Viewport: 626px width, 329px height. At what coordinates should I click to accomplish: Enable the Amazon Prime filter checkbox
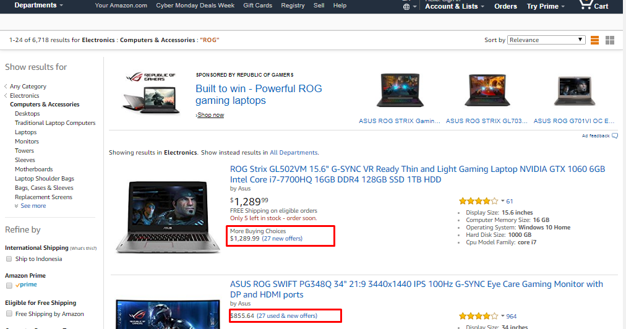click(x=9, y=286)
